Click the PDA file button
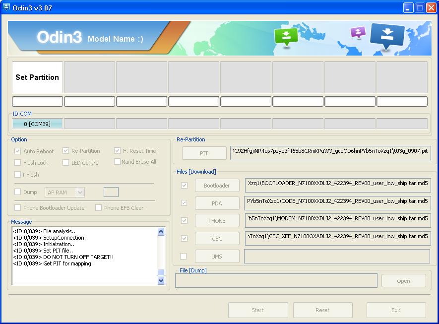Screen dimensions: 439x324 click(x=217, y=203)
